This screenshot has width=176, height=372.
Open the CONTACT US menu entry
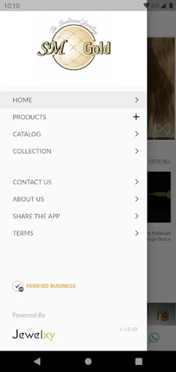point(73,182)
